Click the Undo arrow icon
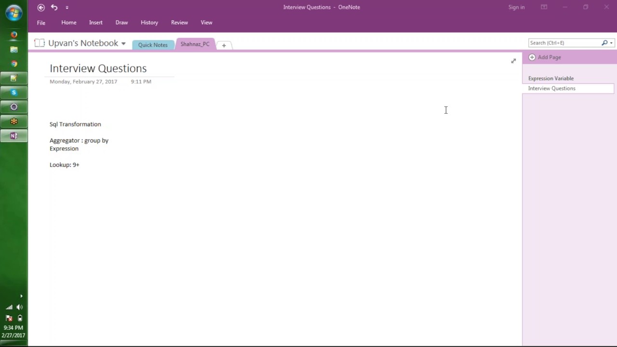617x347 pixels. (x=54, y=7)
